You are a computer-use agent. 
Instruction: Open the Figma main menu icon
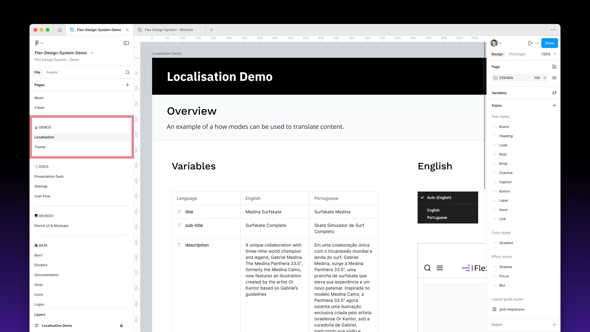[37, 43]
